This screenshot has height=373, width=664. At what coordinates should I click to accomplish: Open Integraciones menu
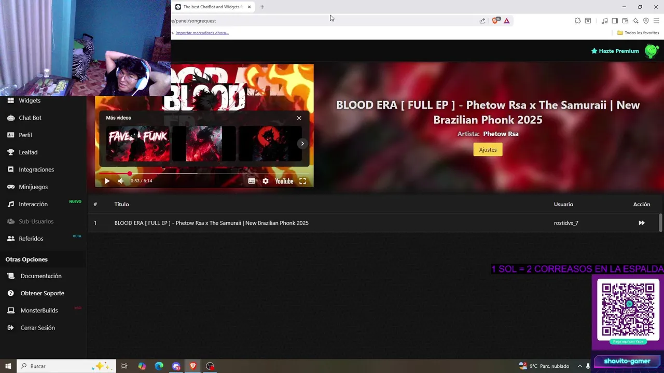(x=36, y=169)
